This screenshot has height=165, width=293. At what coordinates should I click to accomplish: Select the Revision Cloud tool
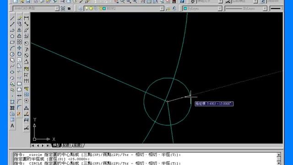(12, 60)
